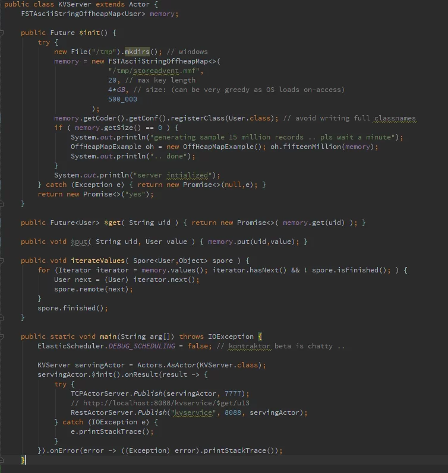Click the fold end marker after $init's closing brace
448x473 pixels.
click(2, 204)
